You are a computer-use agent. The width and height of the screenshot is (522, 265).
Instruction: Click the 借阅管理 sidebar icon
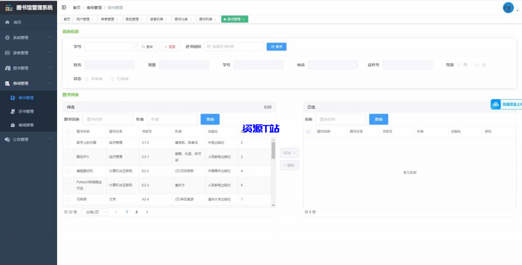(x=7, y=83)
